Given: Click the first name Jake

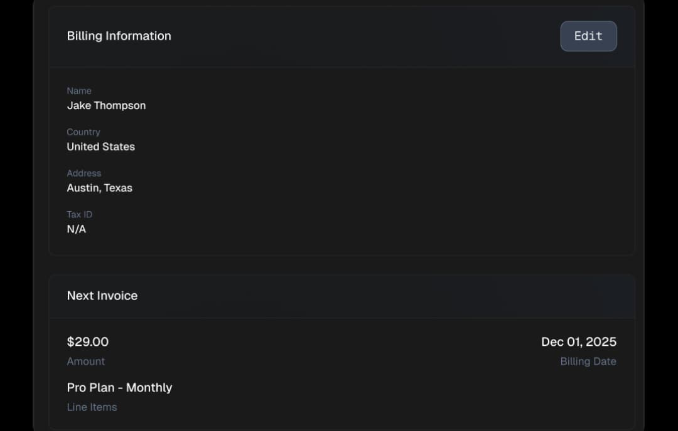Looking at the screenshot, I should [79, 106].
